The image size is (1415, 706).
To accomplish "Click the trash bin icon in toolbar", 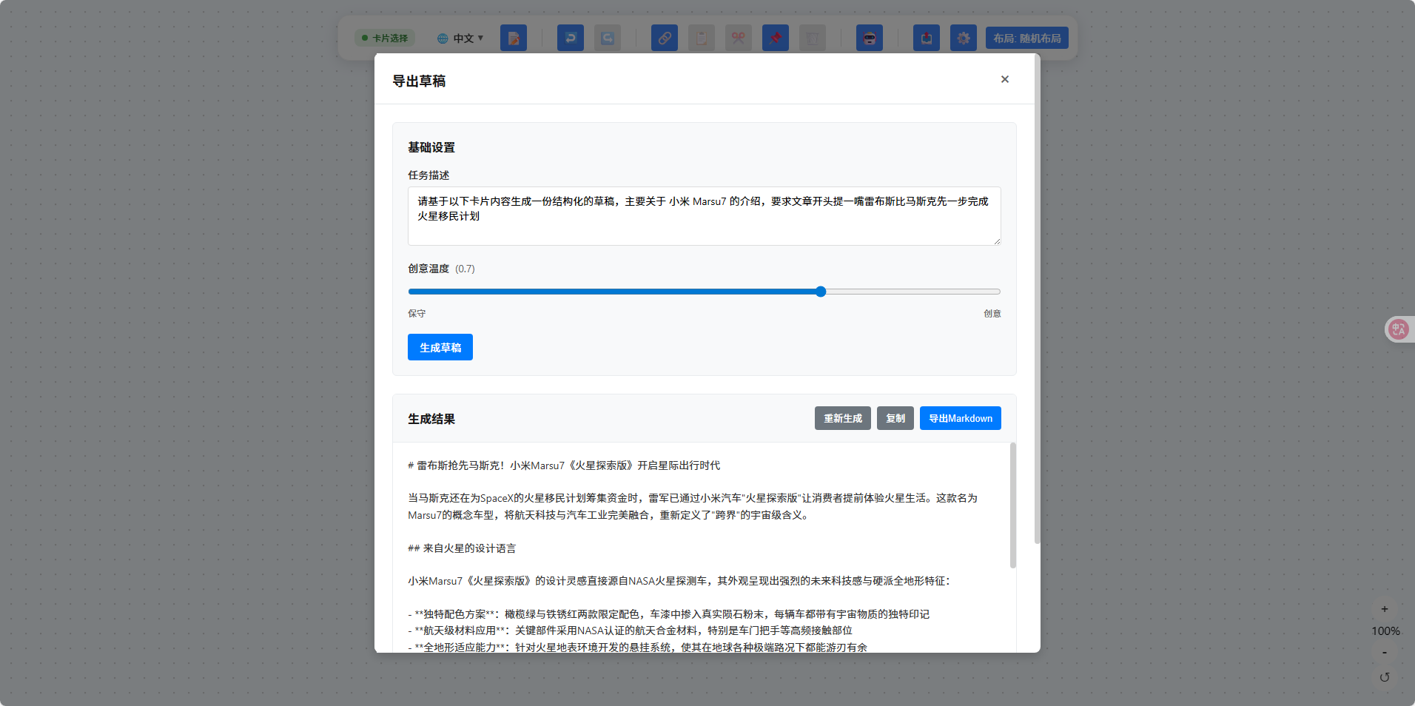I will tap(813, 38).
